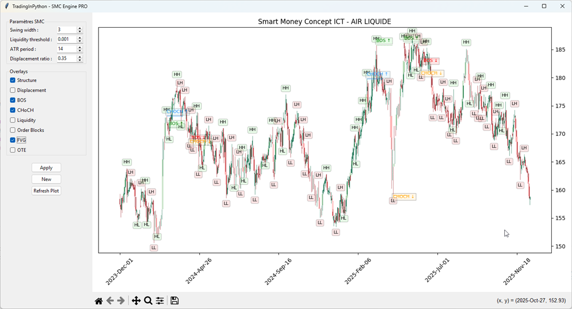This screenshot has width=572, height=309.
Task: Uncheck the Structure overlay checkbox
Action: [x=13, y=80]
